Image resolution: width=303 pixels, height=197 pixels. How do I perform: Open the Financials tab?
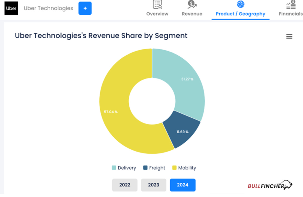click(291, 9)
